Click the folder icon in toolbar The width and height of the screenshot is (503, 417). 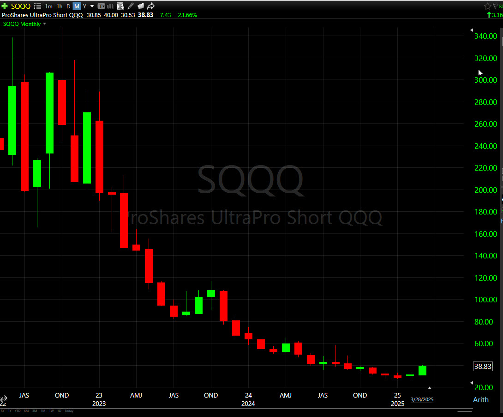pos(141,6)
